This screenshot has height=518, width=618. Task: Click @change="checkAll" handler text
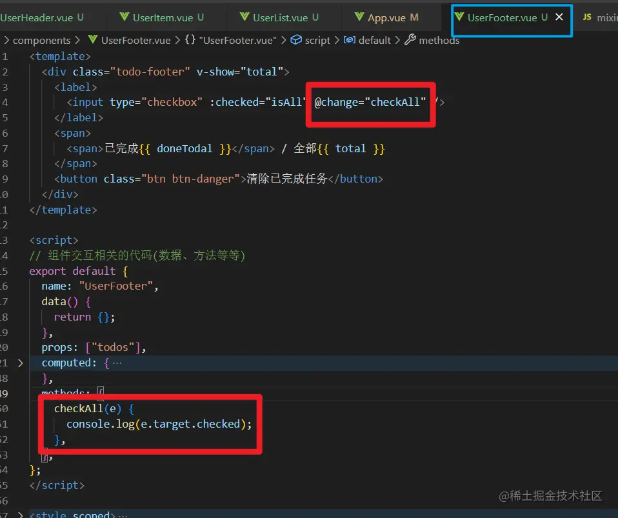coord(370,102)
